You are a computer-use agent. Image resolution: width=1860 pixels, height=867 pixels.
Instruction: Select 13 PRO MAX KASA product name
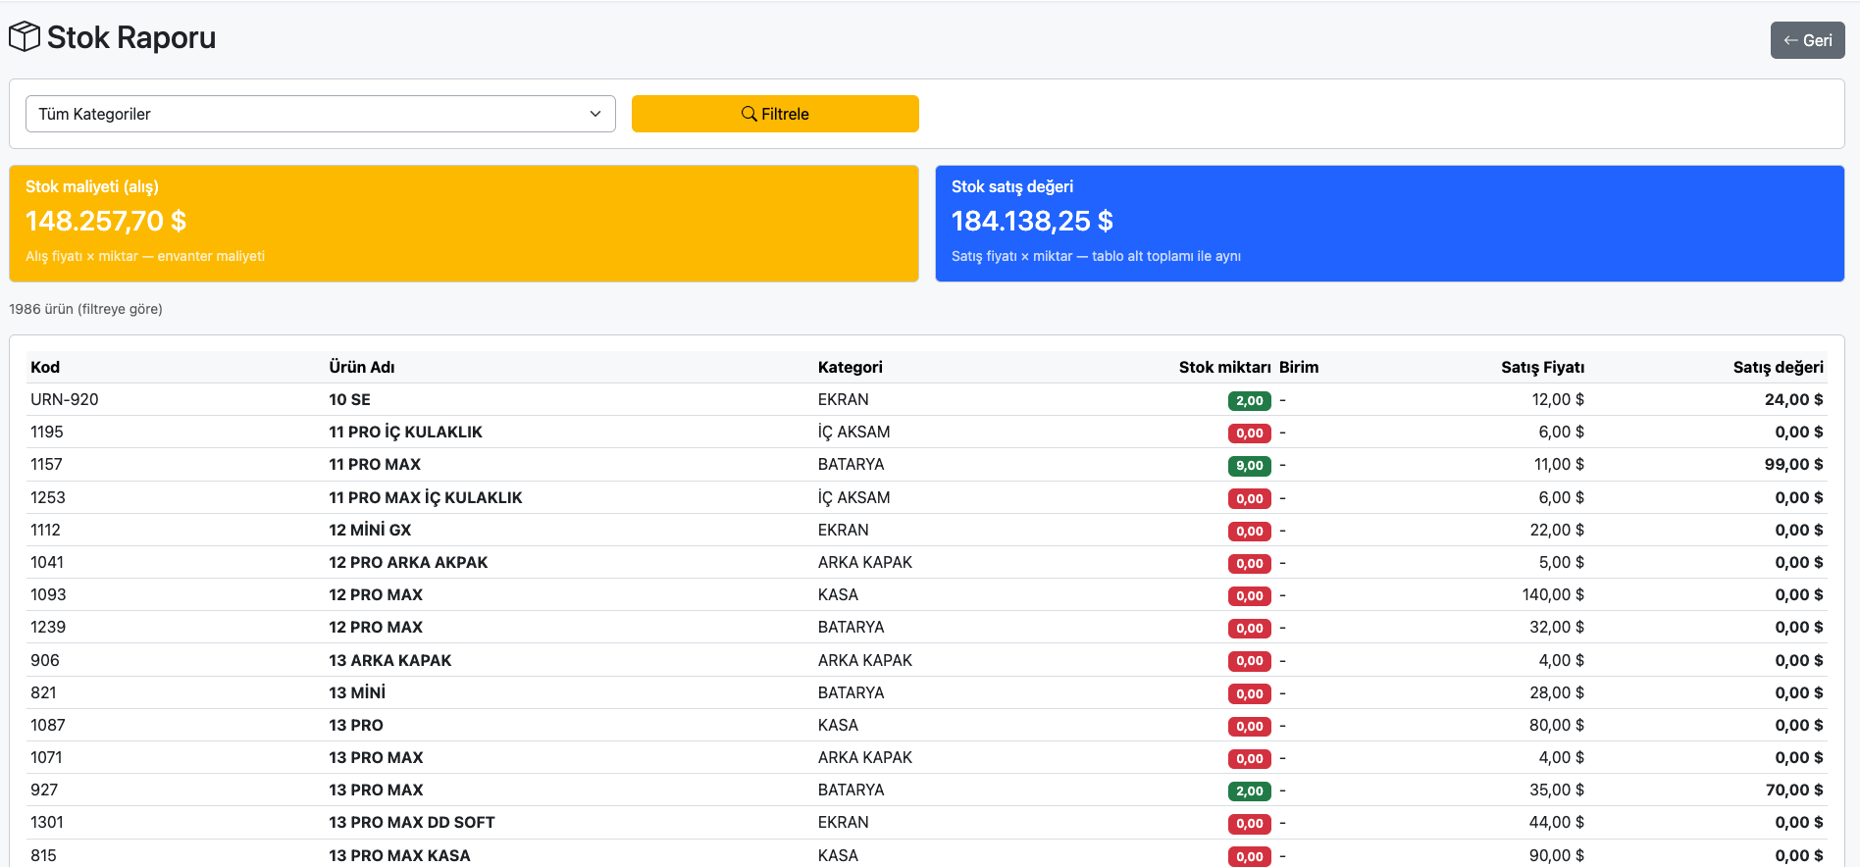[399, 855]
